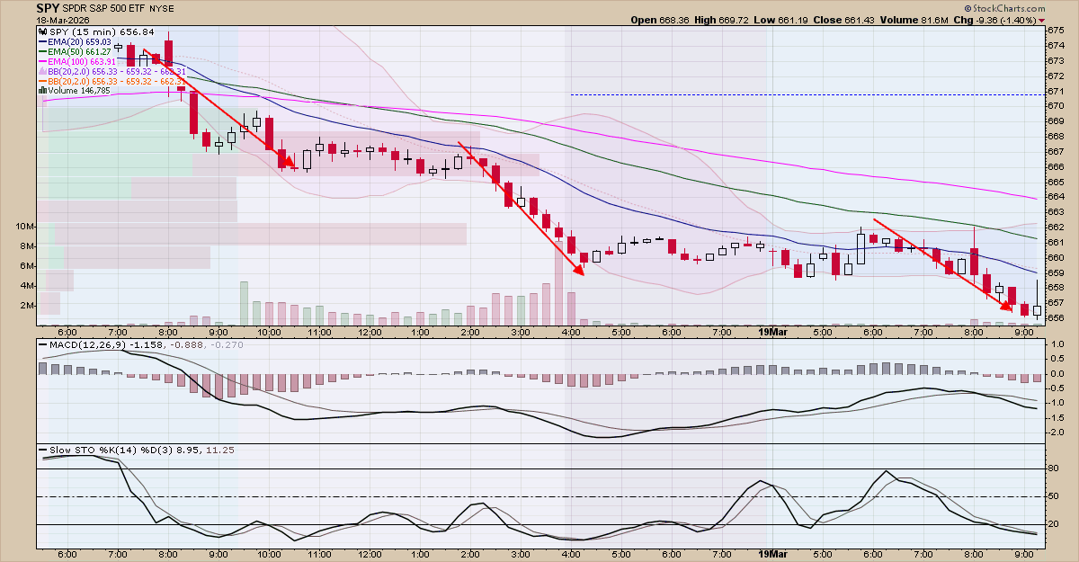This screenshot has width=1079, height=562.
Task: Select the 'EMA(100) 663.91' legend entry
Action: coord(82,61)
